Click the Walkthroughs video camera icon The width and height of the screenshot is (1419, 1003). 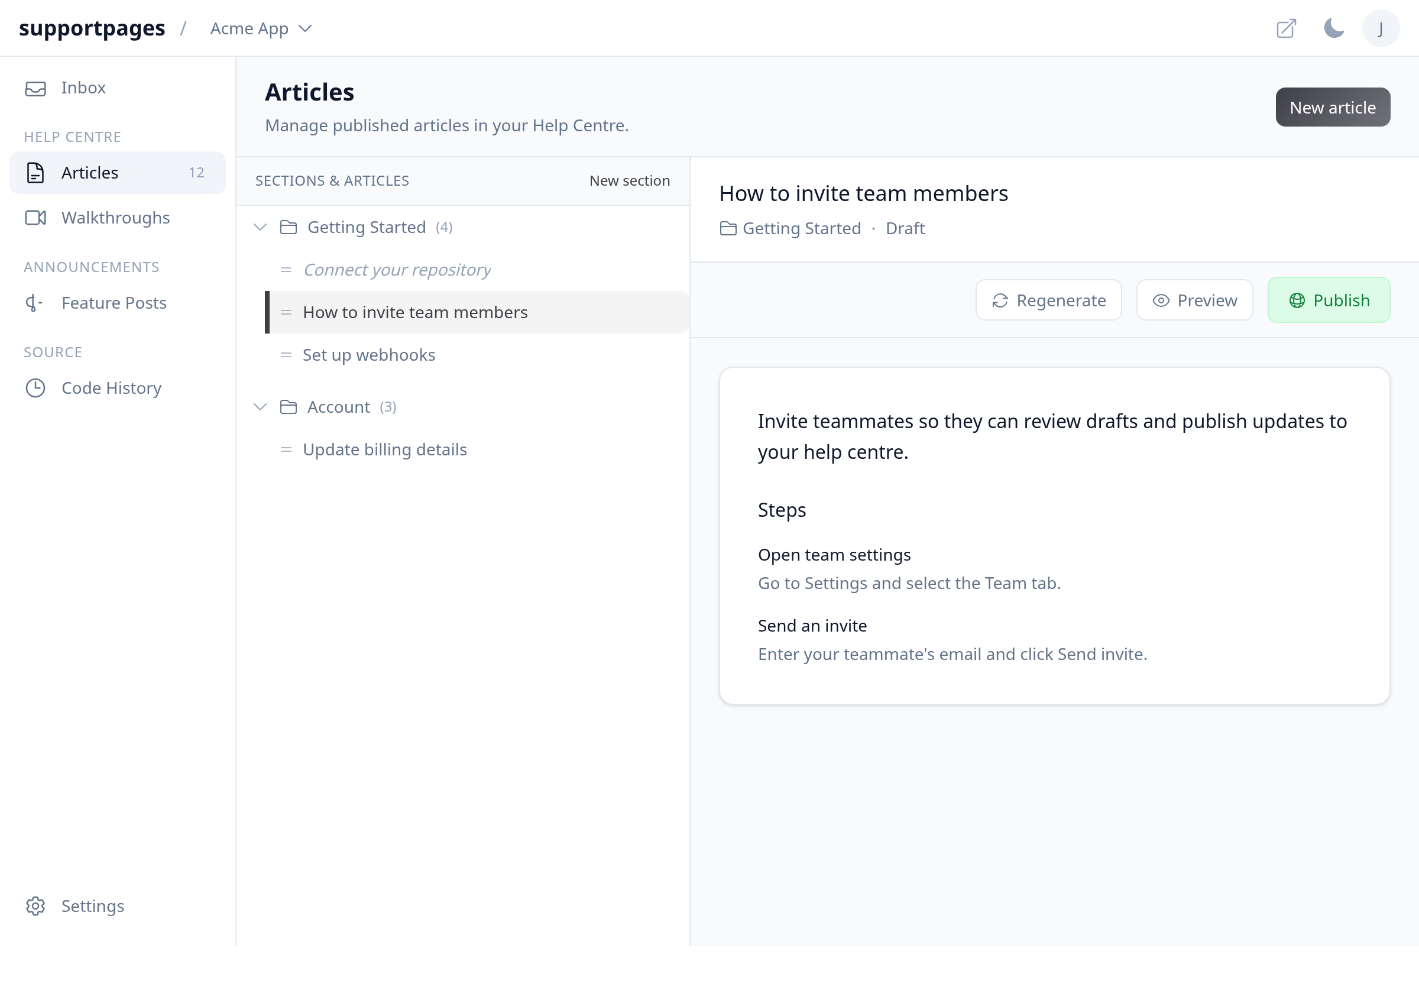pos(35,218)
